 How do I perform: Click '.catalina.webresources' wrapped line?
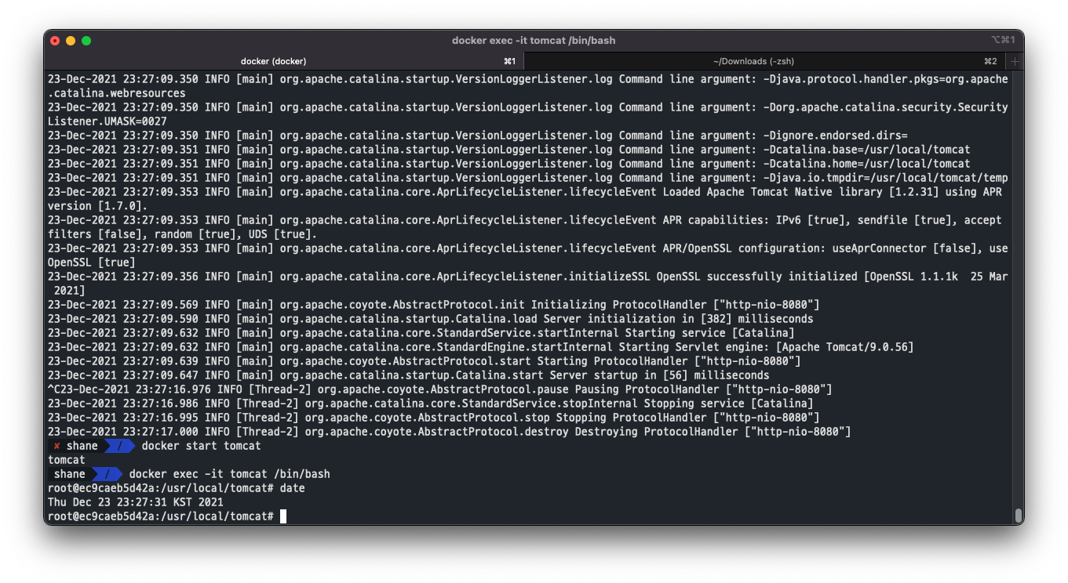coord(117,93)
